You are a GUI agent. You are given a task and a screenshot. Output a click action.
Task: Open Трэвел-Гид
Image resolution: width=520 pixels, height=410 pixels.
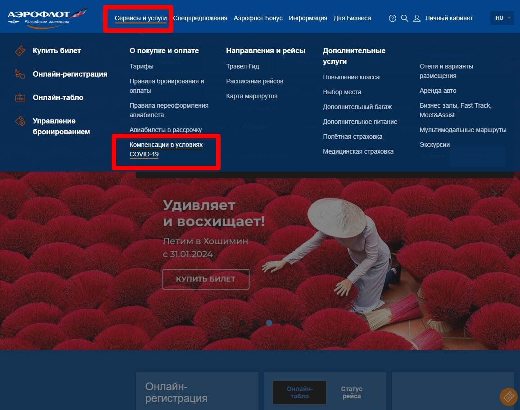pyautogui.click(x=242, y=66)
